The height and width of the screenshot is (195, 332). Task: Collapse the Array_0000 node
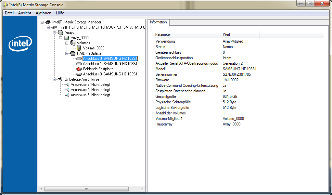[x=60, y=38]
